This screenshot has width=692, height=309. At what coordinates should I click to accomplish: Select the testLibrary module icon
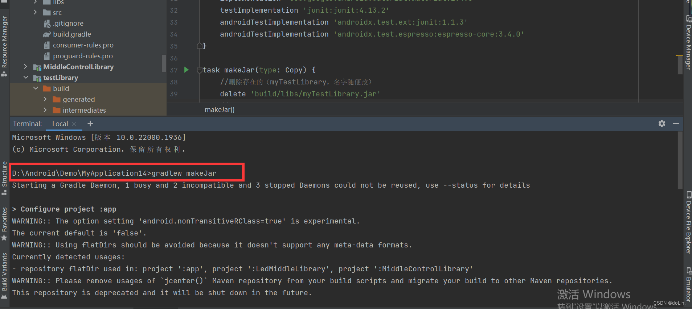click(37, 78)
